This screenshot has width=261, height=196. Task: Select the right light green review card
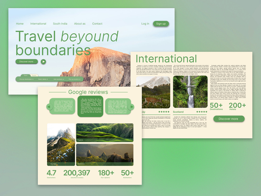click(118, 106)
